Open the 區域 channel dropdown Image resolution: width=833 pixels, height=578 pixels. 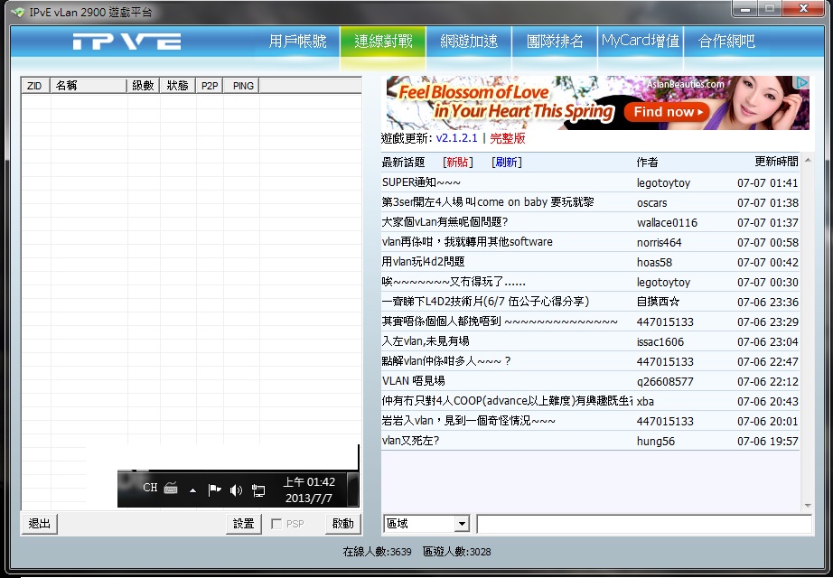(462, 524)
